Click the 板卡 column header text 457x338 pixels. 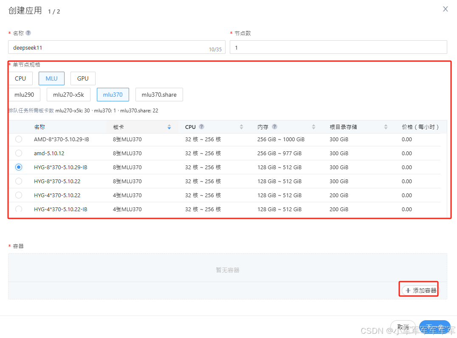coord(118,127)
